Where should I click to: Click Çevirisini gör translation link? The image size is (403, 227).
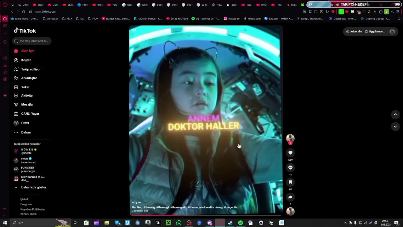tap(140, 211)
